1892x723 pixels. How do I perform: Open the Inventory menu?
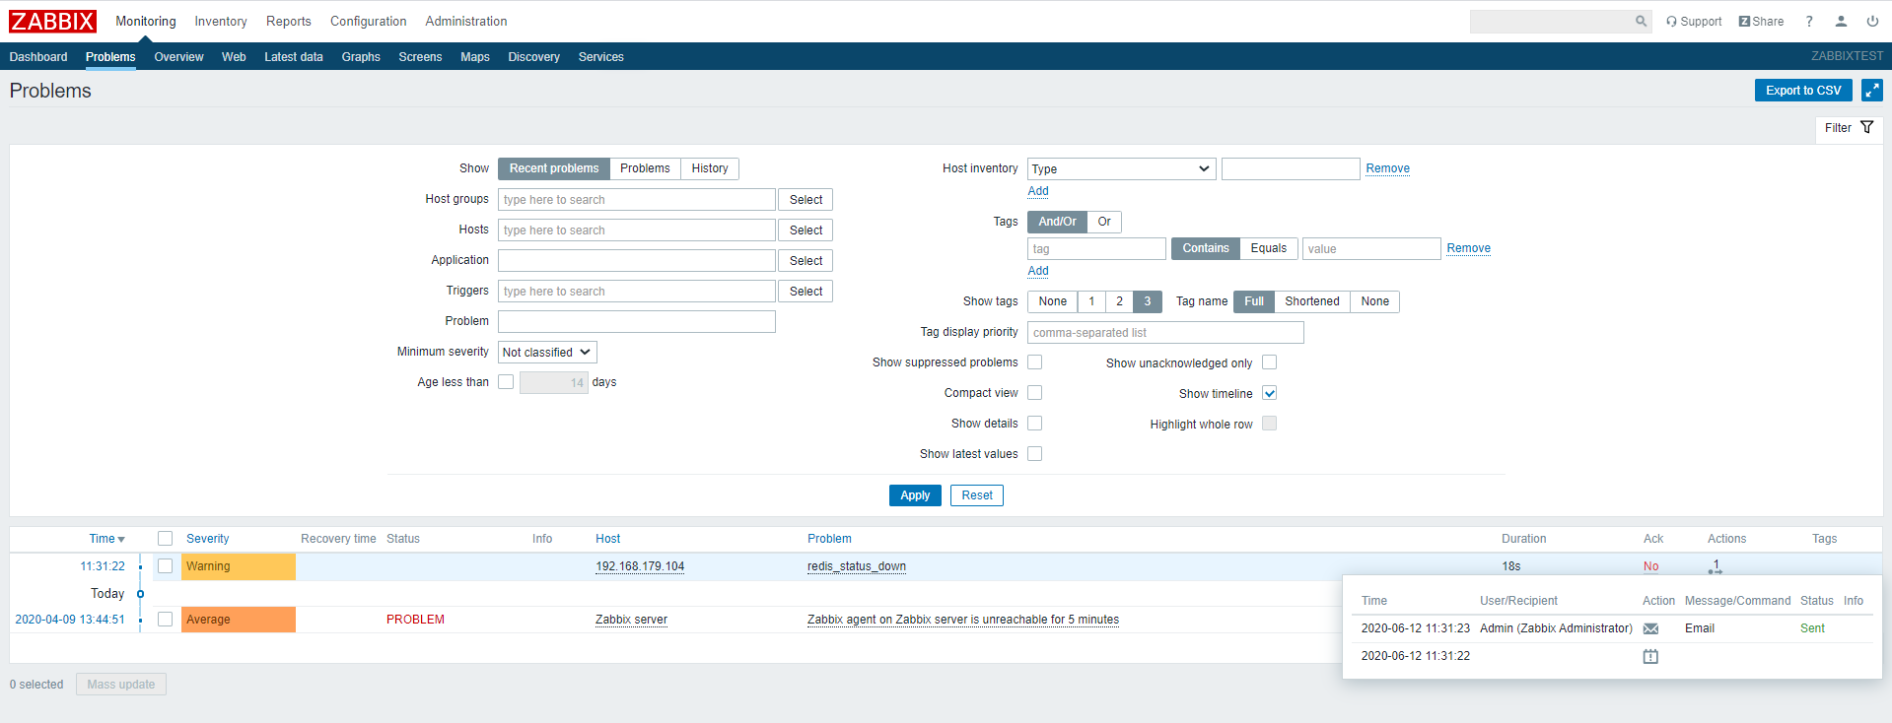pos(221,22)
